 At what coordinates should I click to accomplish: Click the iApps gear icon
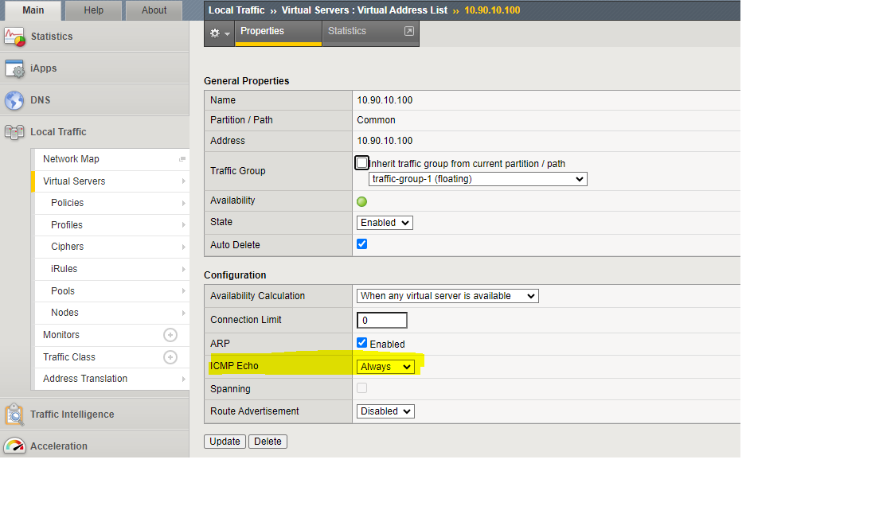(14, 68)
